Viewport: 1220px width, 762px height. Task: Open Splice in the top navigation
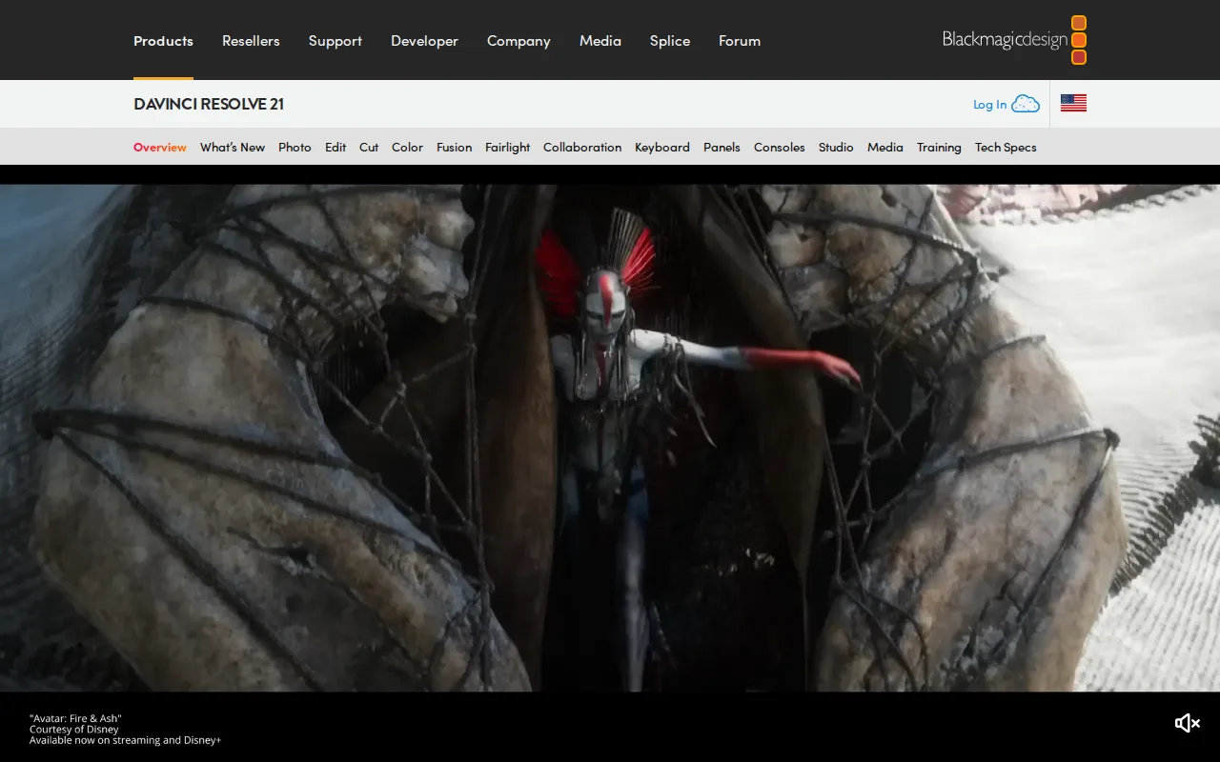pyautogui.click(x=670, y=41)
